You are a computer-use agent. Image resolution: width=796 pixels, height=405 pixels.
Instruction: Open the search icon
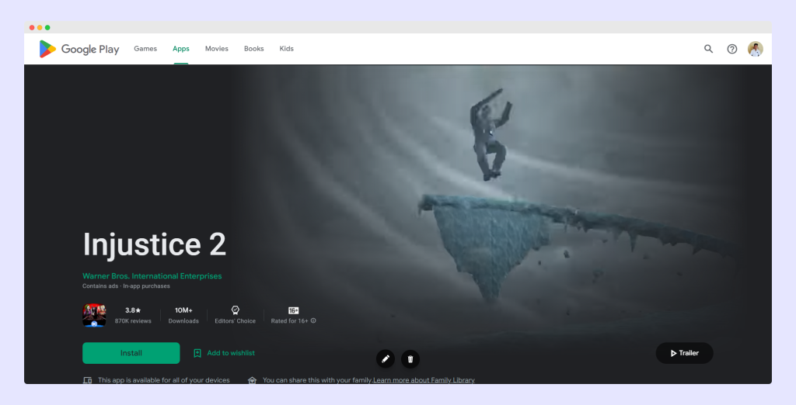(708, 49)
